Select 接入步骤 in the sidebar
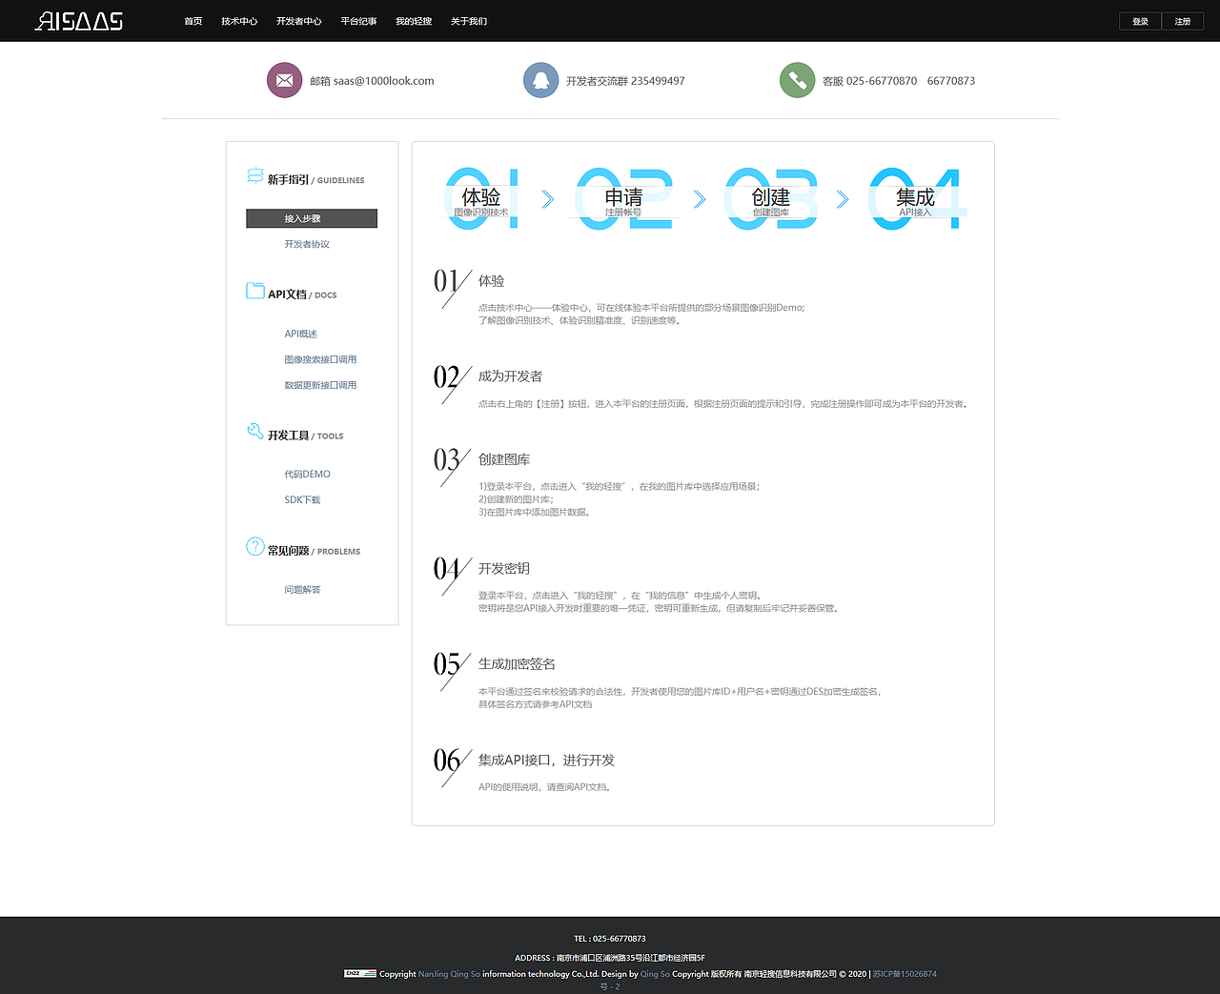The width and height of the screenshot is (1220, 994). pos(312,218)
